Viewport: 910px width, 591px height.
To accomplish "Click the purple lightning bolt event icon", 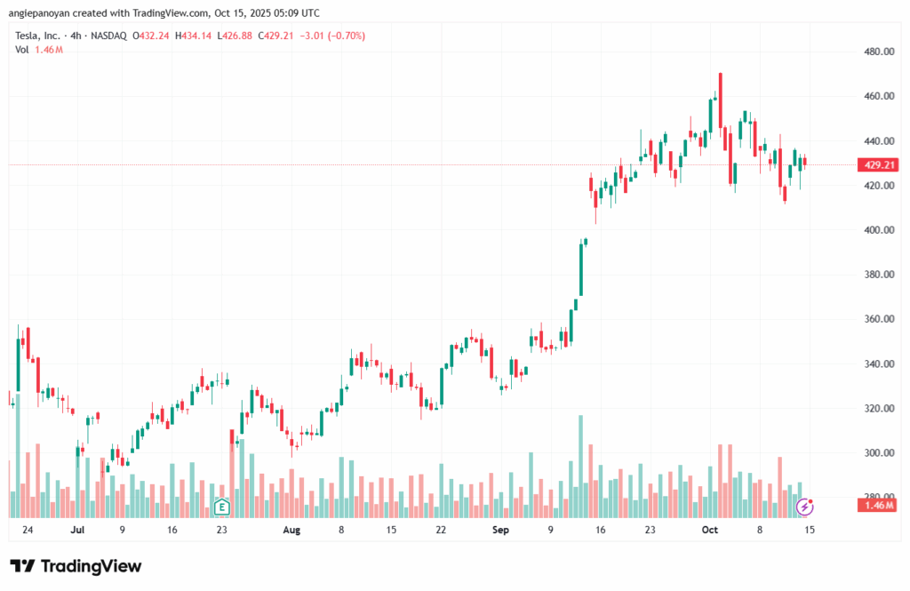I will coord(805,507).
